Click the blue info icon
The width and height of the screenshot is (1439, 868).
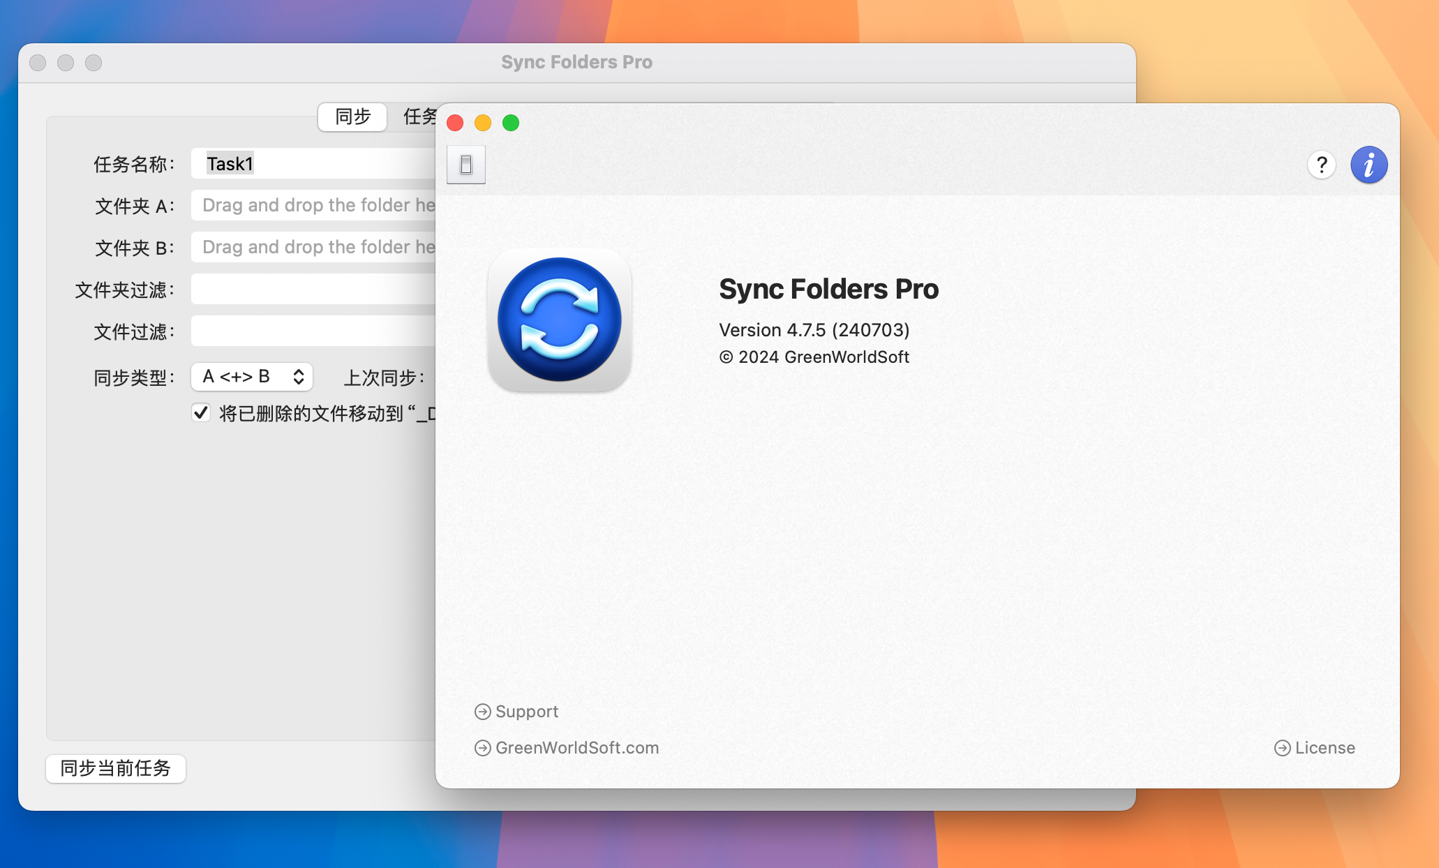1369,165
